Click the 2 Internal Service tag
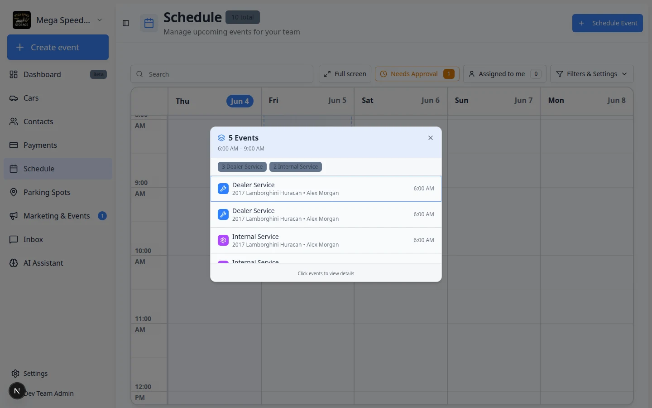The image size is (652, 408). coord(296,167)
